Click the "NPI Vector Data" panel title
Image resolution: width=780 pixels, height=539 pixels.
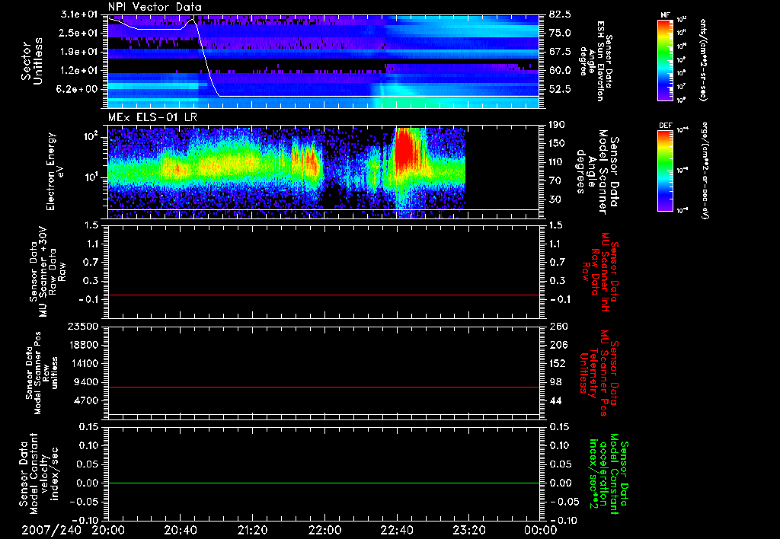[x=155, y=7]
